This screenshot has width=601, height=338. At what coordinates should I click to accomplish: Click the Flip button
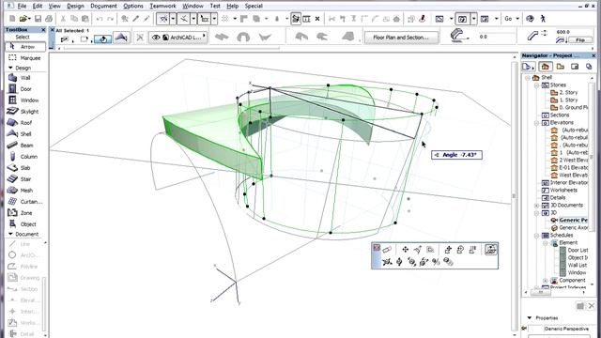pyautogui.click(x=580, y=39)
